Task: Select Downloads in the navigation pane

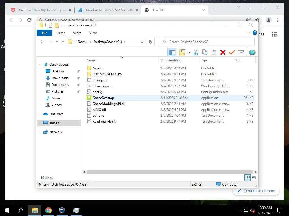Action: pyautogui.click(x=60, y=78)
